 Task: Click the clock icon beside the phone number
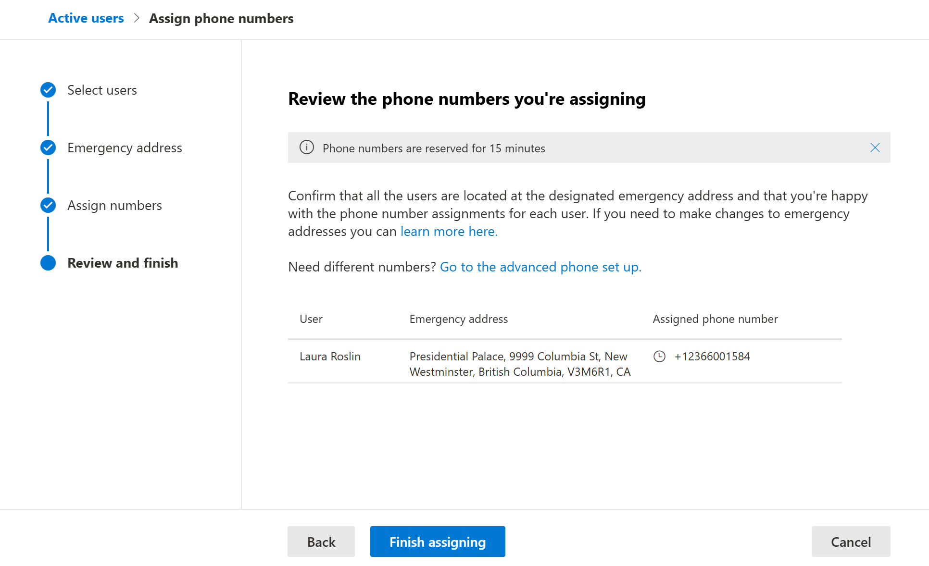pos(659,357)
